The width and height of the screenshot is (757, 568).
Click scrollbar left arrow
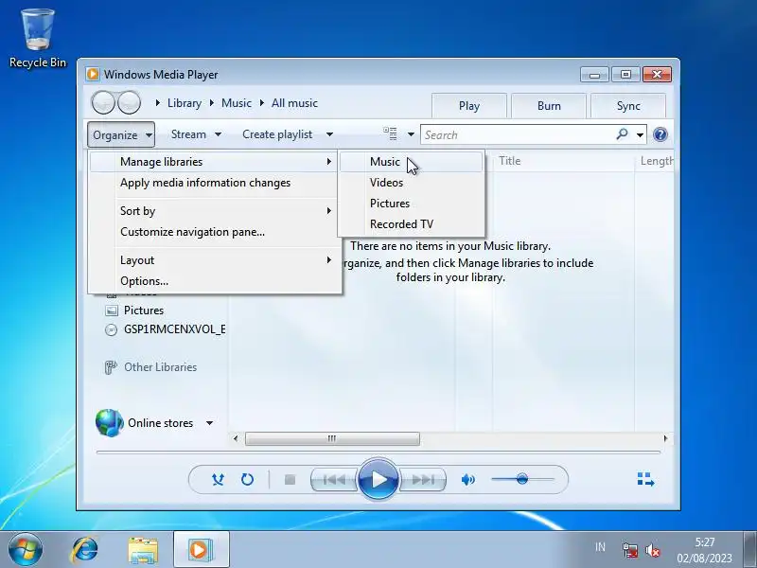(236, 438)
